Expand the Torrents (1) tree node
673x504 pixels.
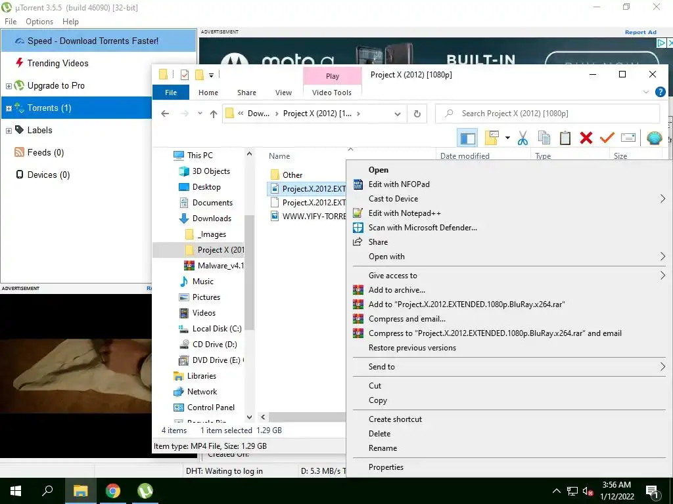pyautogui.click(x=9, y=108)
